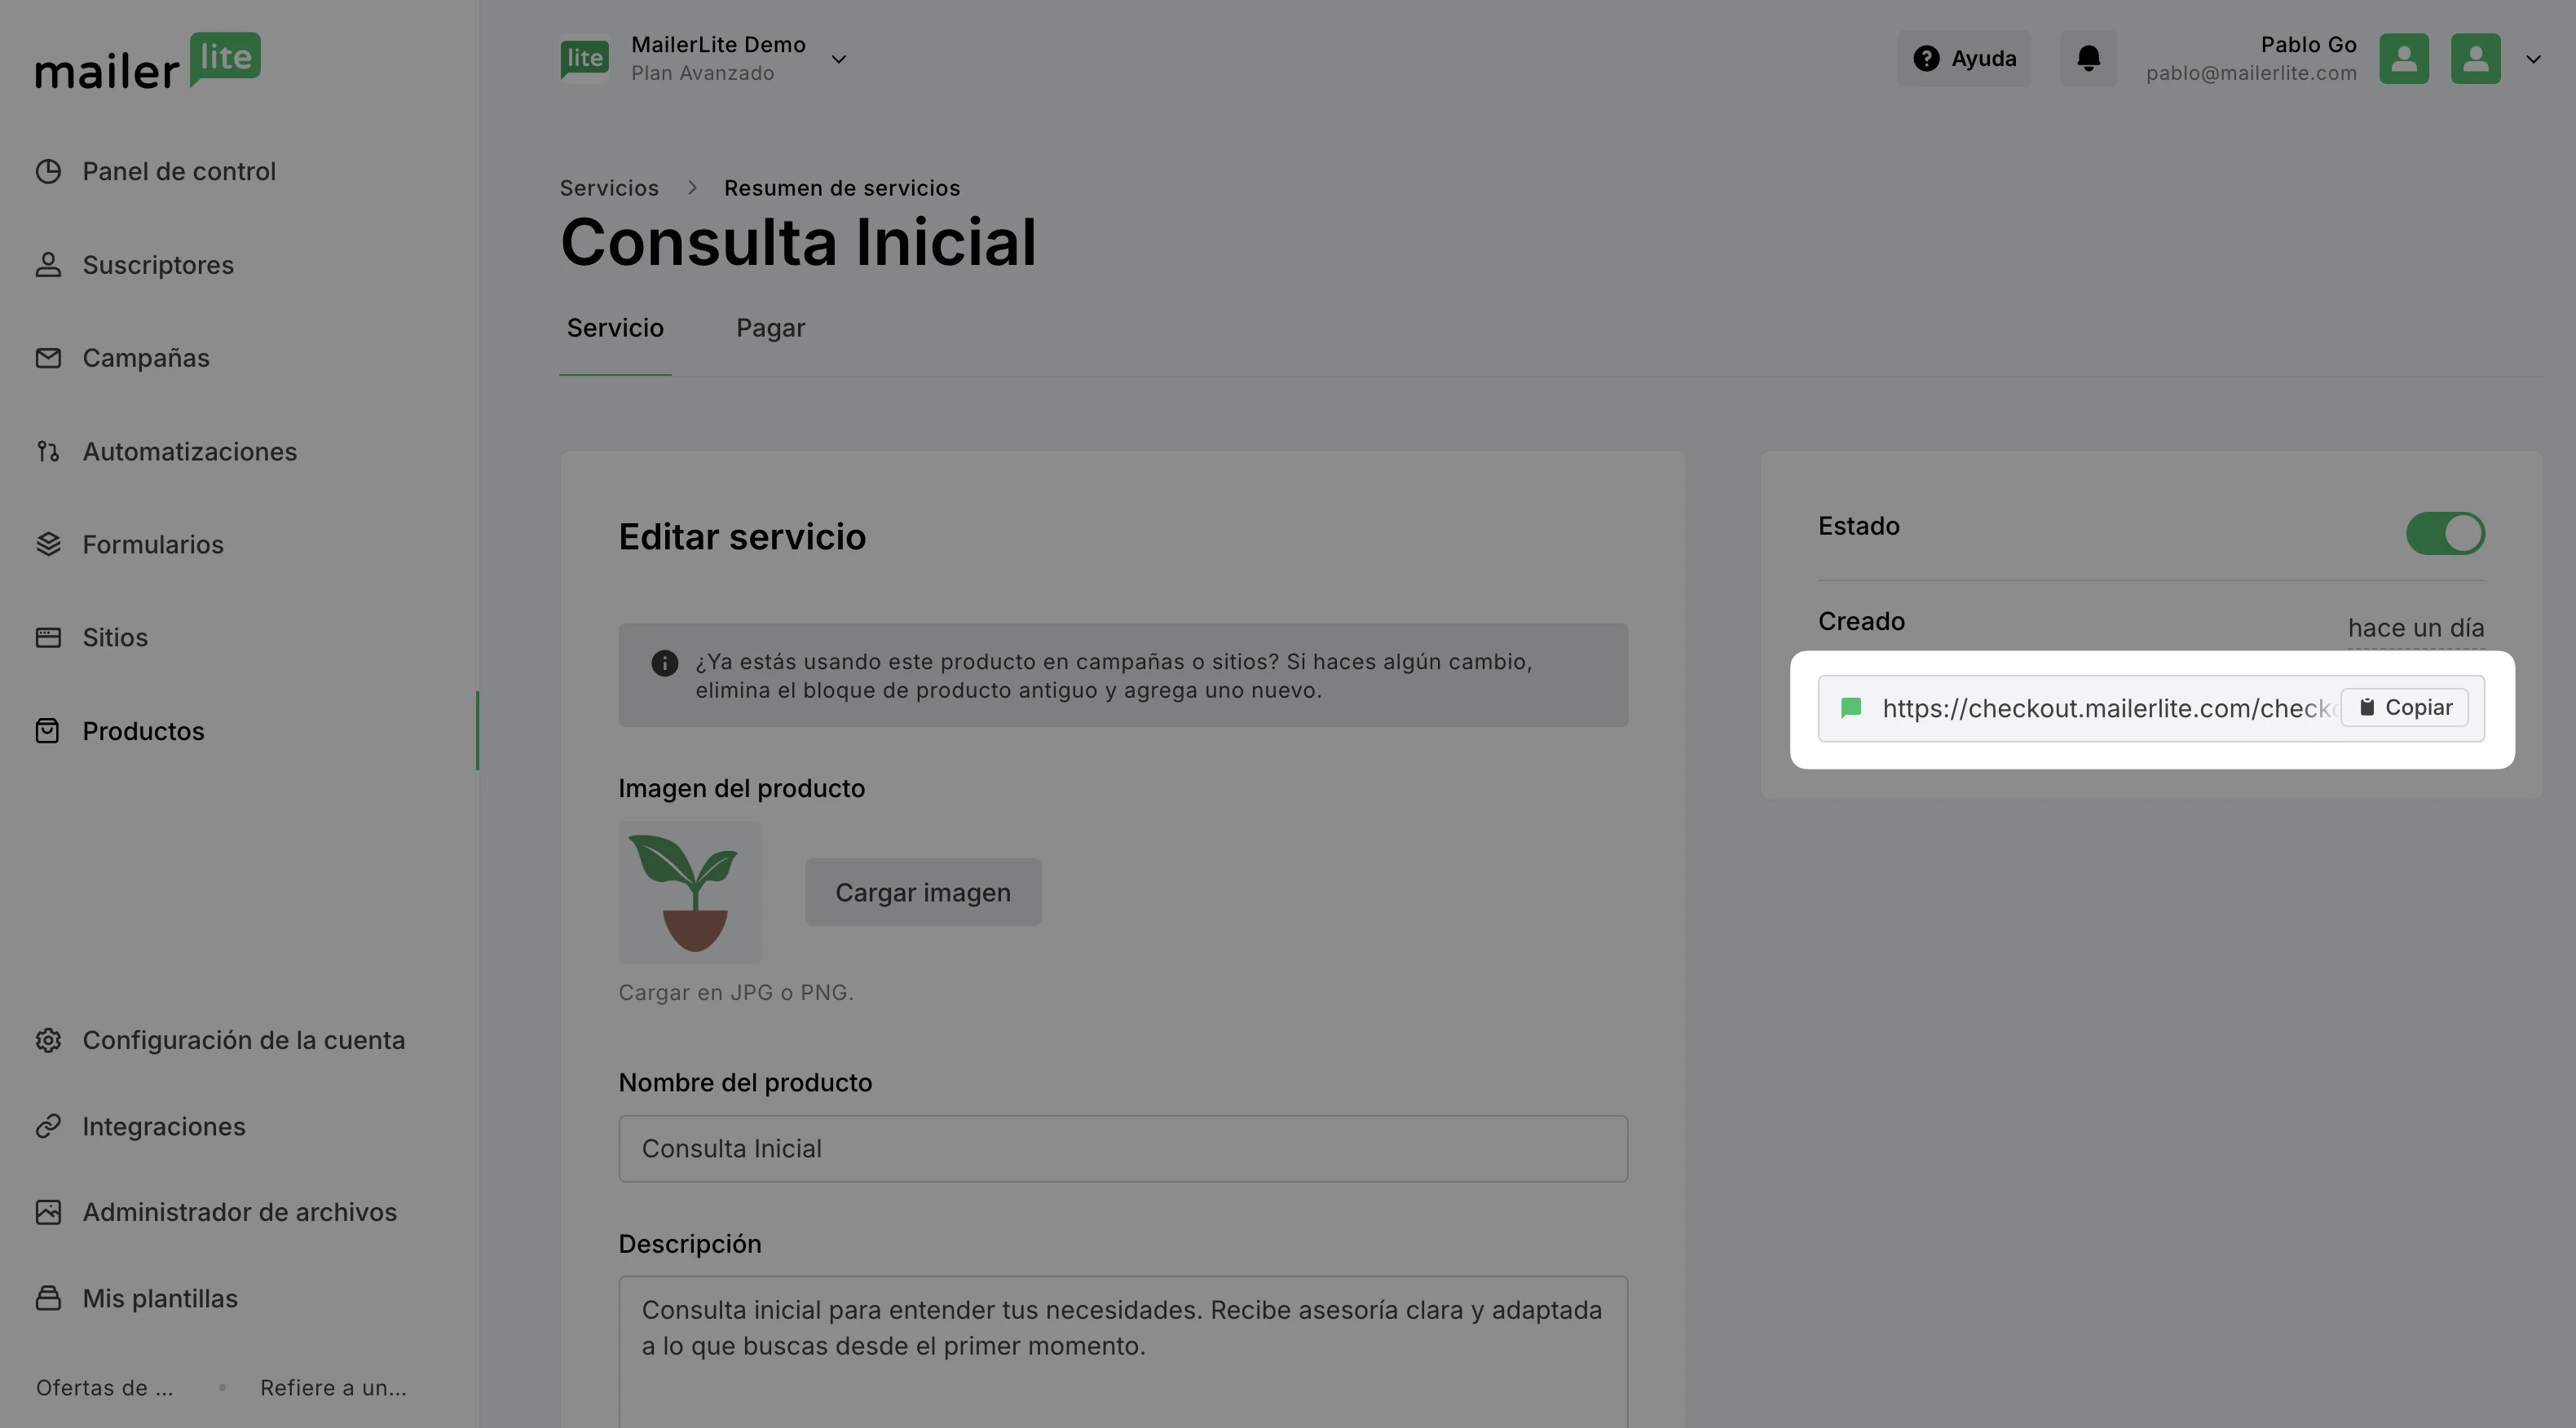Click Servicios breadcrumb link
The width and height of the screenshot is (2576, 1428).
pos(608,188)
